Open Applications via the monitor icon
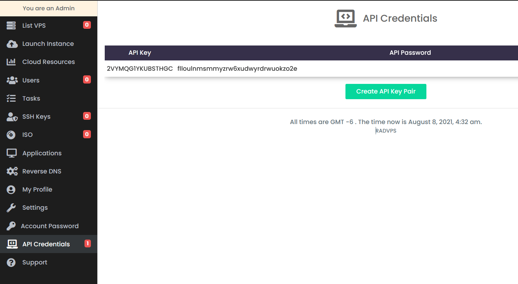 tap(12, 153)
